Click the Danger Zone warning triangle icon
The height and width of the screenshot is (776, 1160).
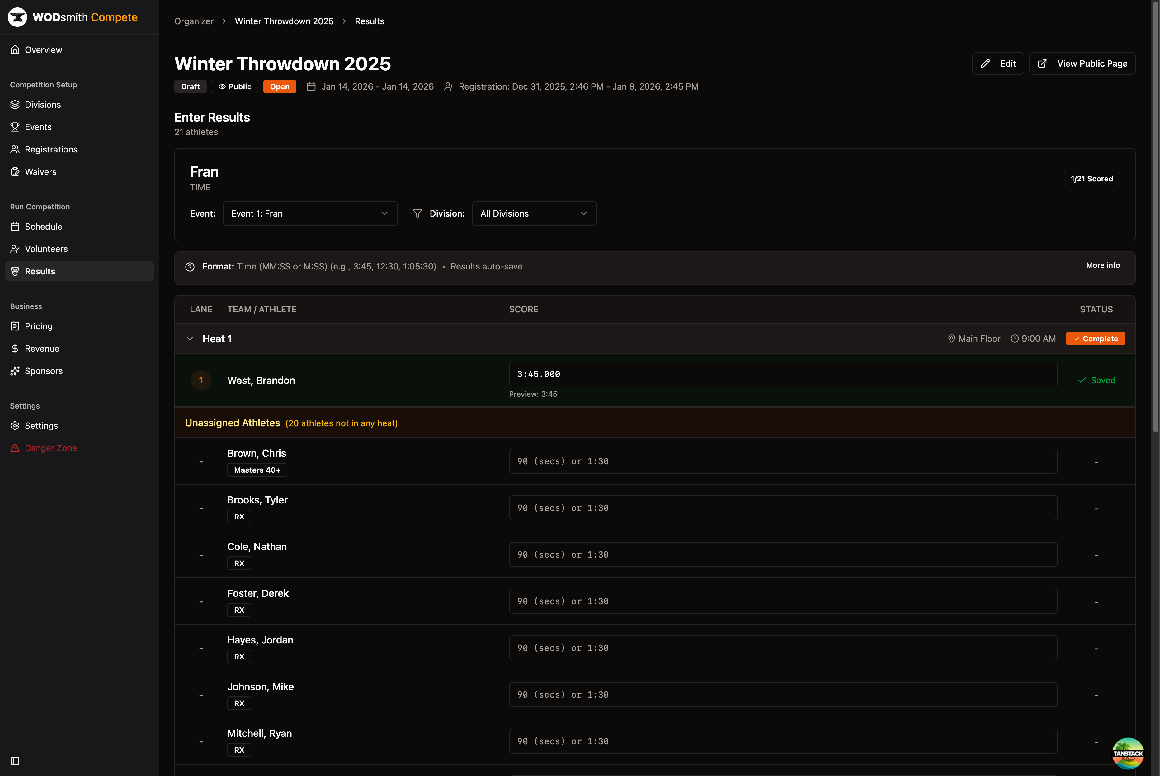(15, 448)
